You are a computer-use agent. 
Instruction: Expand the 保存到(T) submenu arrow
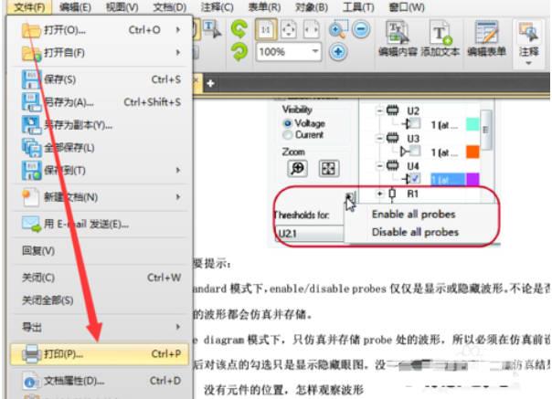(x=178, y=171)
